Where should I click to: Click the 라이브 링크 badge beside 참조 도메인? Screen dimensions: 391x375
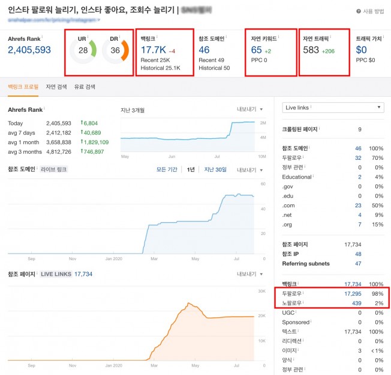click(53, 169)
